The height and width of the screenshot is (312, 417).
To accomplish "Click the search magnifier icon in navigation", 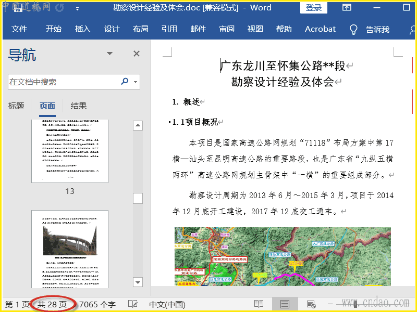I will pyautogui.click(x=125, y=82).
